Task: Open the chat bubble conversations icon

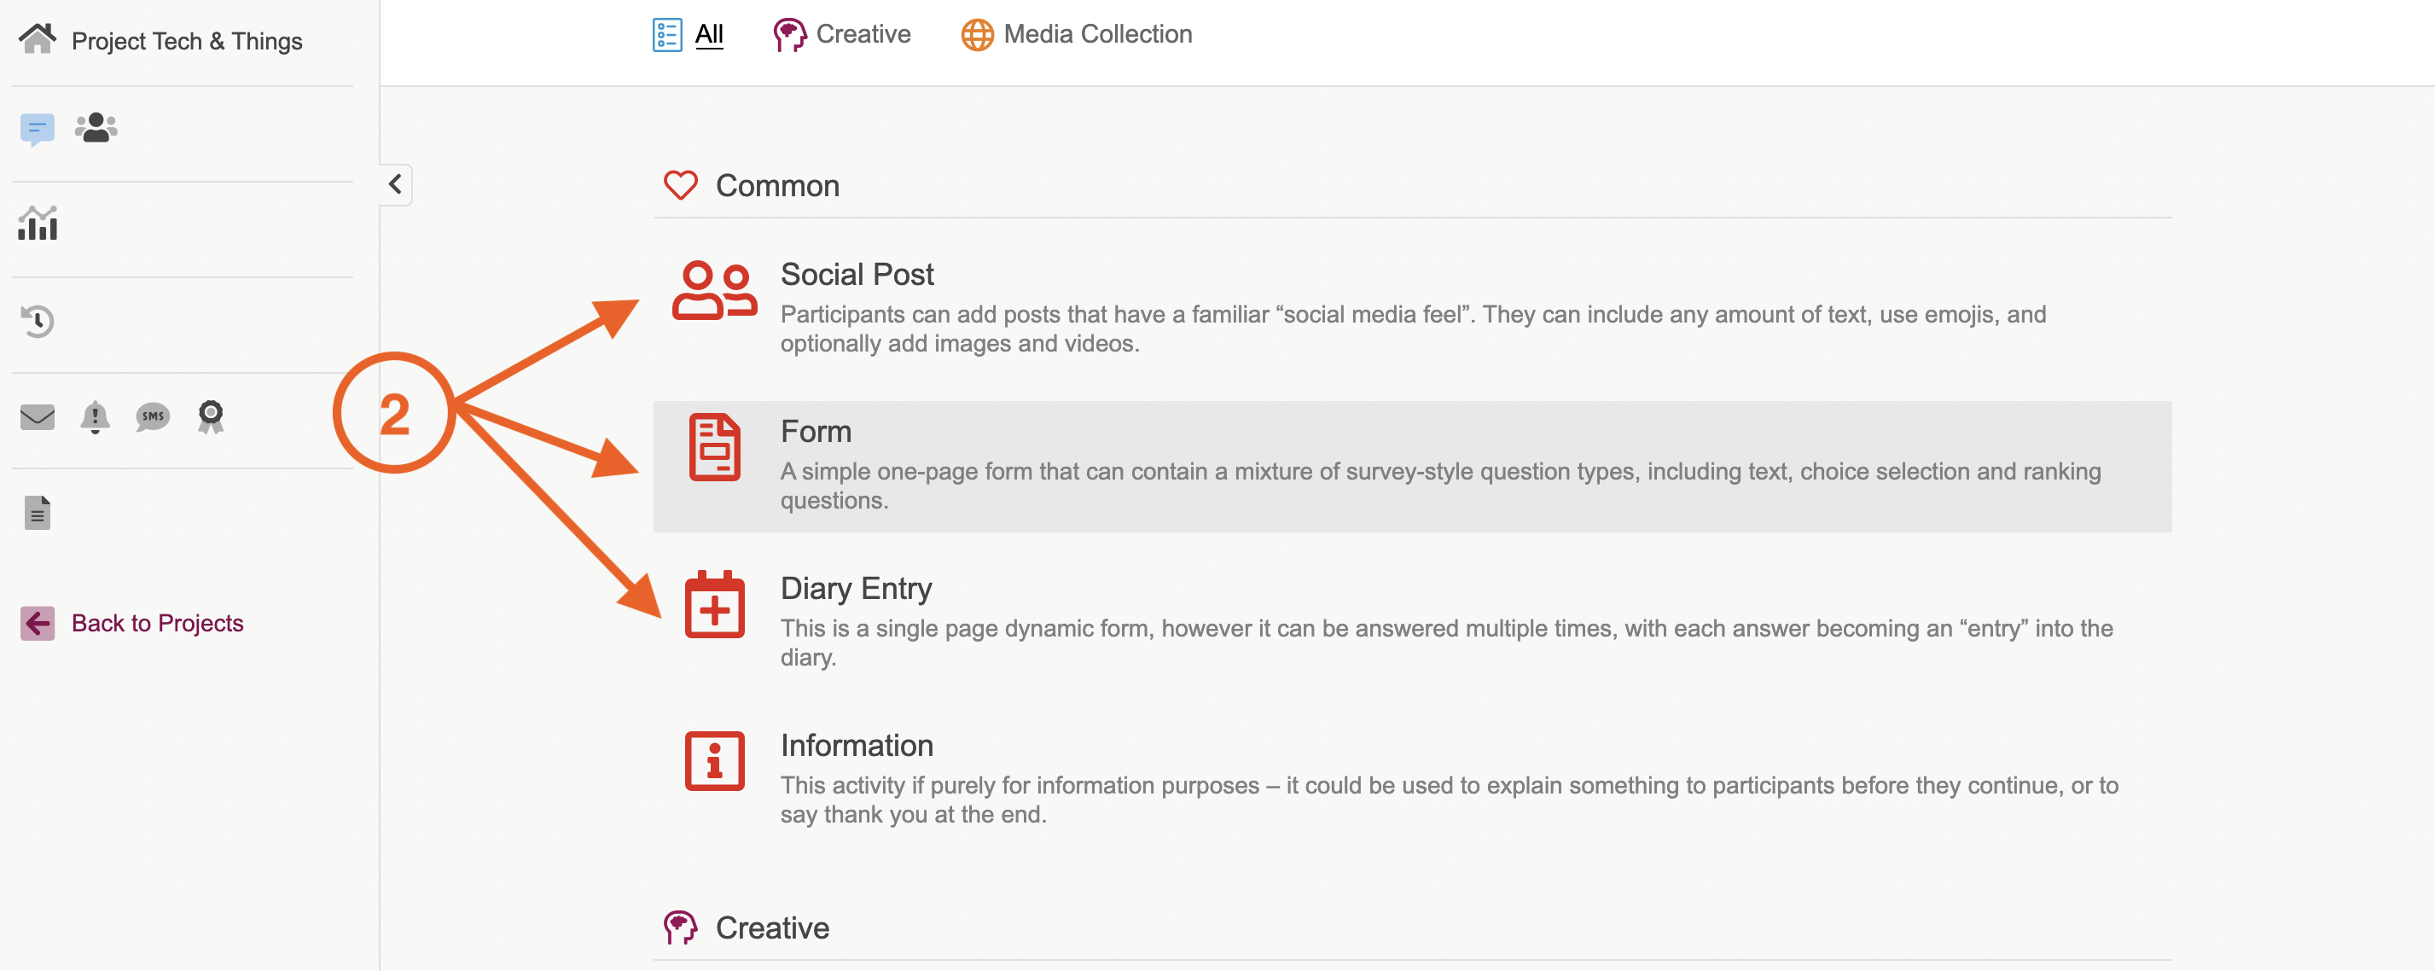Action: [37, 129]
